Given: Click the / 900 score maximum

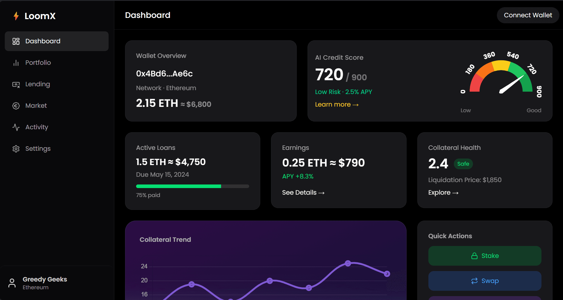Looking at the screenshot, I should pyautogui.click(x=356, y=77).
